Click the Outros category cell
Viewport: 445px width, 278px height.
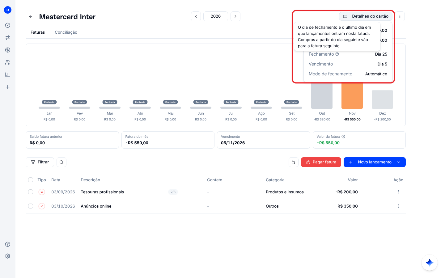point(272,206)
